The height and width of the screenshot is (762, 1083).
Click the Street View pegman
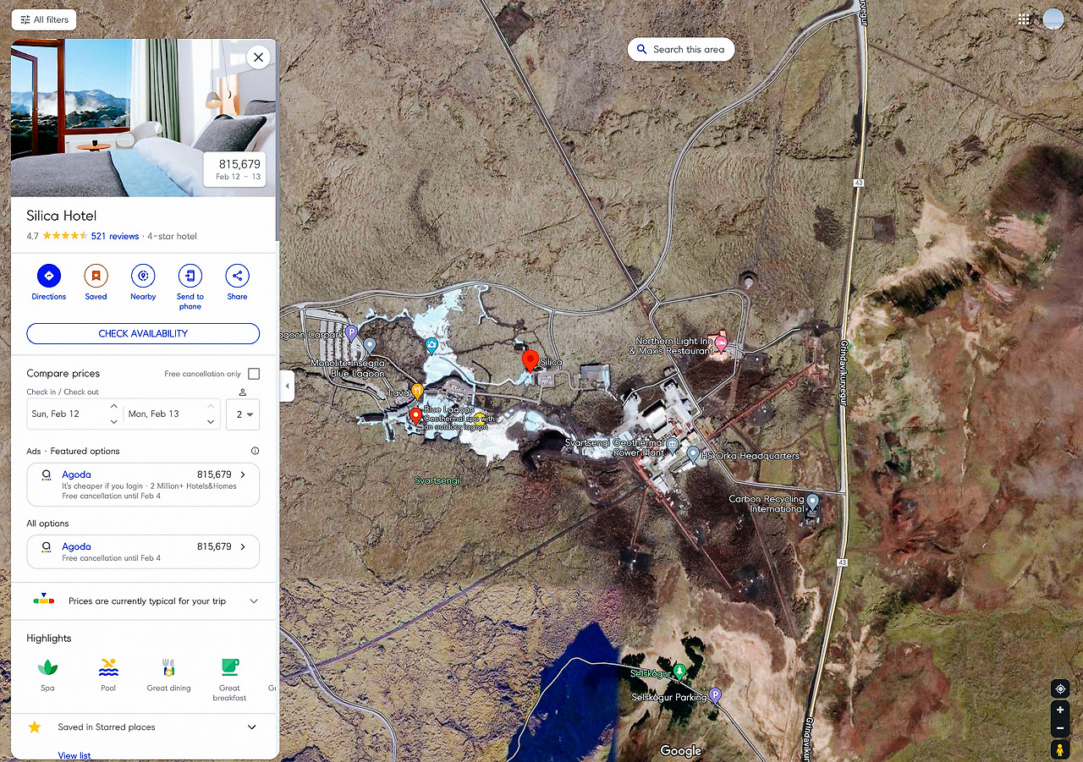point(1060,749)
